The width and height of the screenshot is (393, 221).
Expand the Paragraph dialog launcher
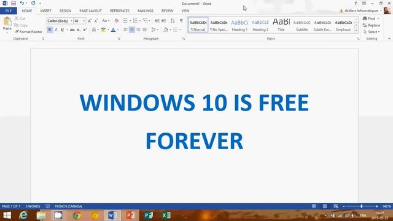coord(184,39)
